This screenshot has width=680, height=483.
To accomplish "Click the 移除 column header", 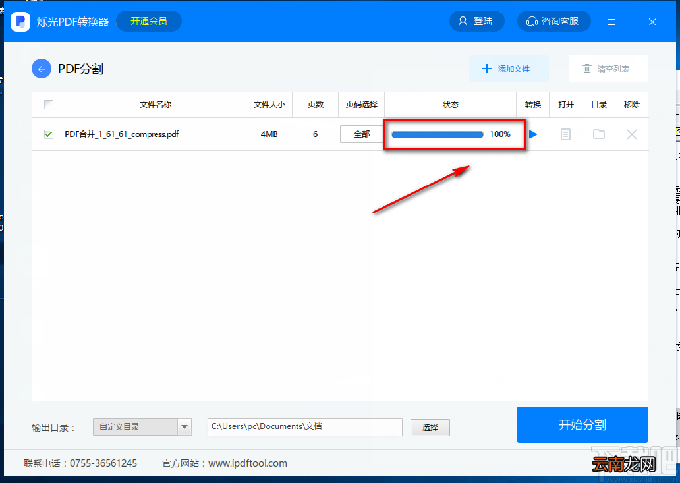I will (x=632, y=105).
